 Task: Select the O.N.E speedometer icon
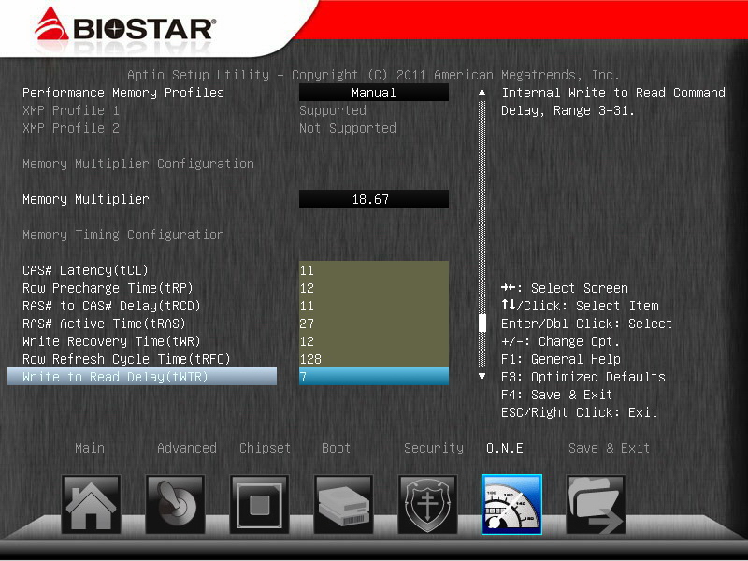[511, 504]
